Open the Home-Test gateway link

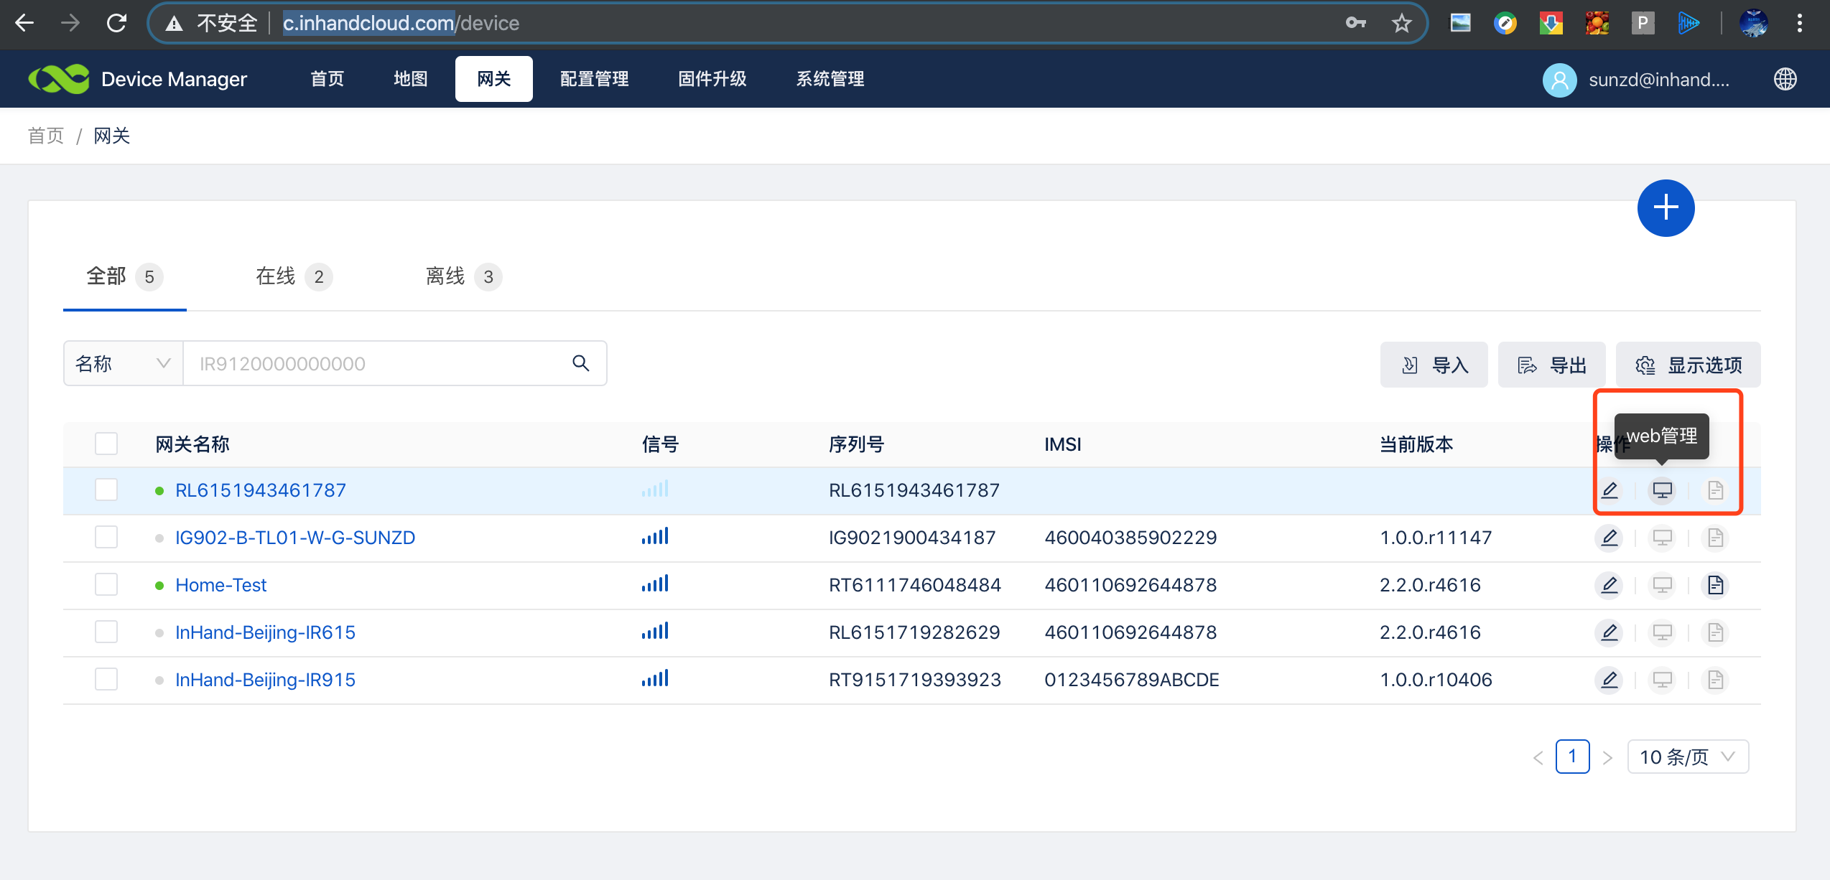point(220,585)
